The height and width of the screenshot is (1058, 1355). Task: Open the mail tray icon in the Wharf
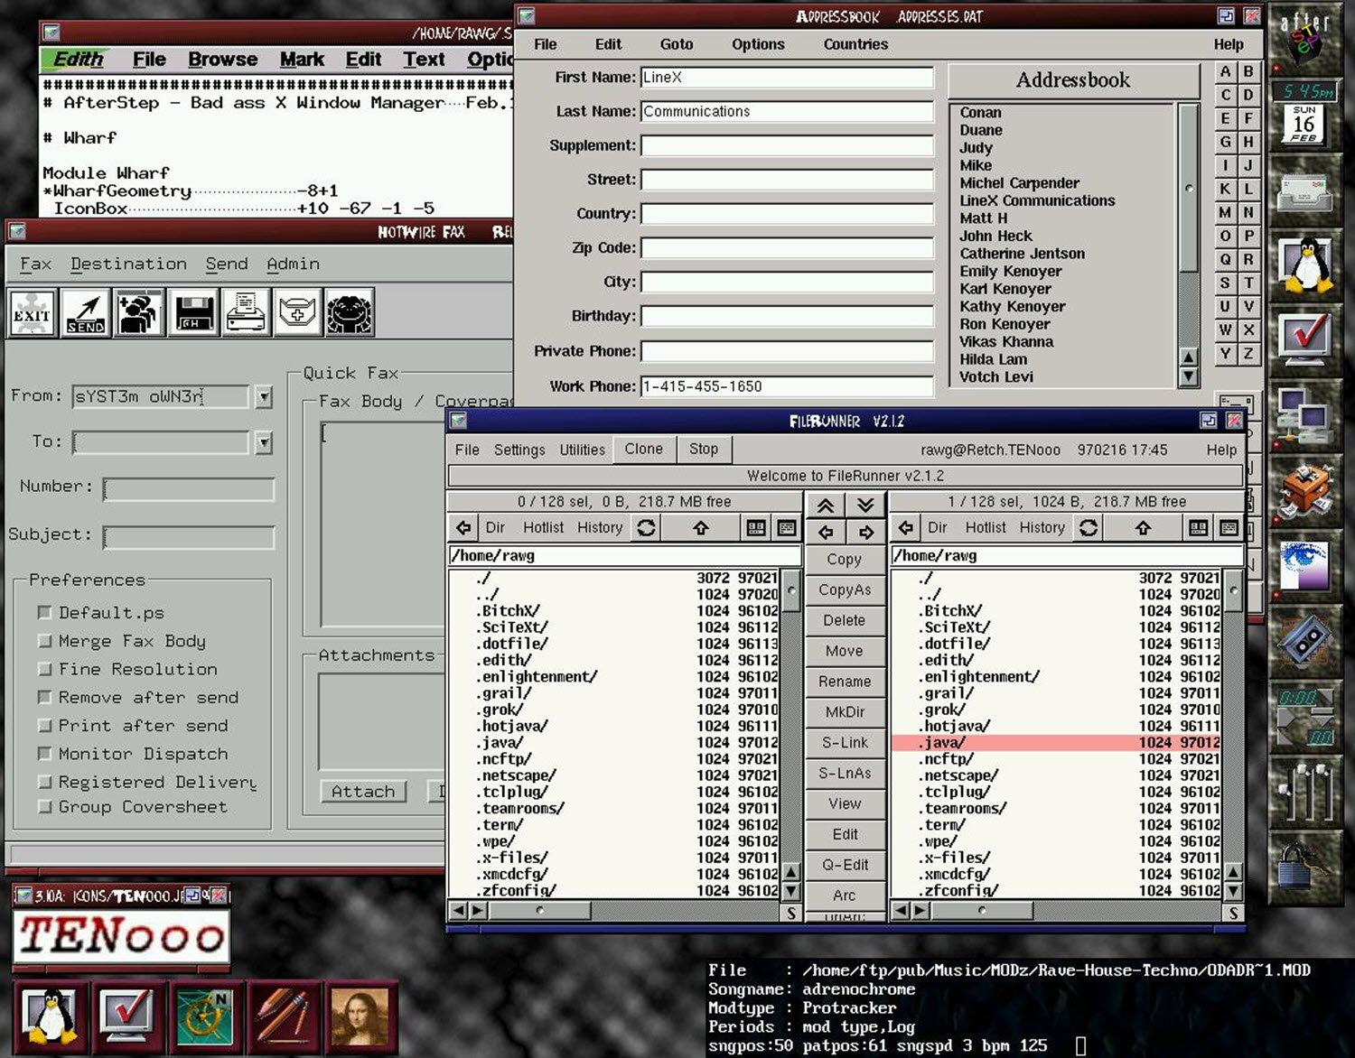1304,192
